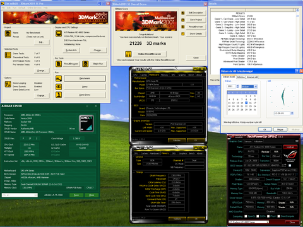Click the Game Demo joystick icon

59,95
